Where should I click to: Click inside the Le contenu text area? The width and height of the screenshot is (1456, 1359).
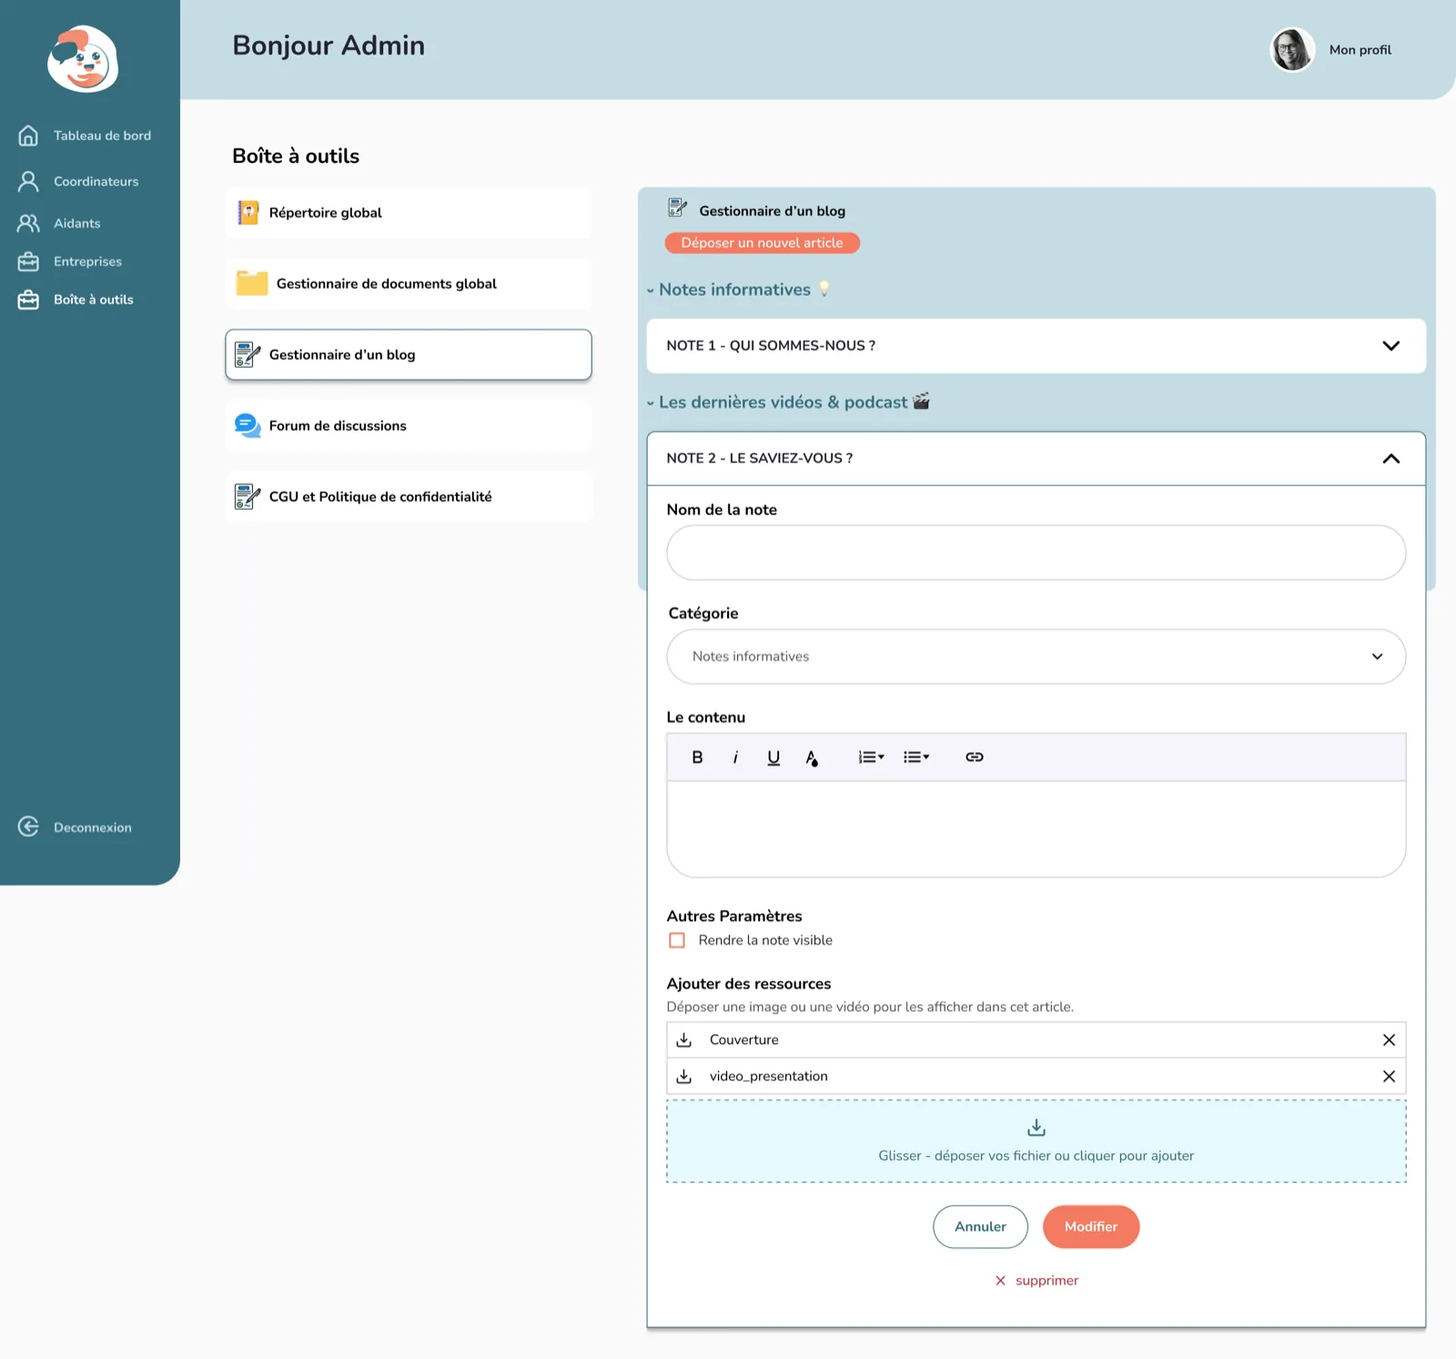1036,829
